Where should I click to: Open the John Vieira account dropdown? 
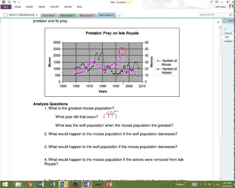(x=221, y=7)
